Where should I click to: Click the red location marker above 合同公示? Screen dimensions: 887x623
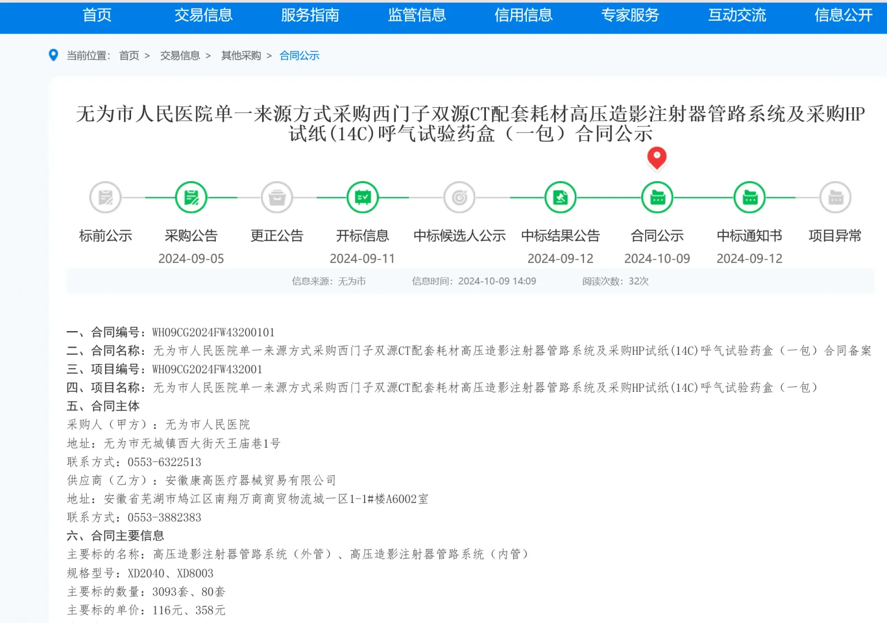coord(657,159)
